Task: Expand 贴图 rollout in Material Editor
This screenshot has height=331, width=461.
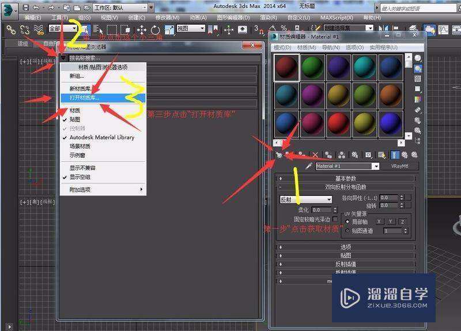Action: [x=346, y=256]
